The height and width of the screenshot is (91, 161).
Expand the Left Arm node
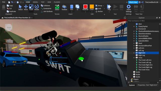(134, 48)
